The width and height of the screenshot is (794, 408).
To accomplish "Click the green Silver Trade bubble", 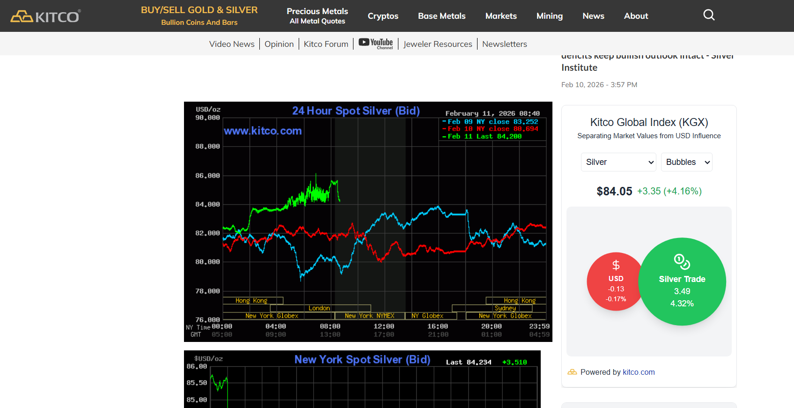I will click(682, 282).
